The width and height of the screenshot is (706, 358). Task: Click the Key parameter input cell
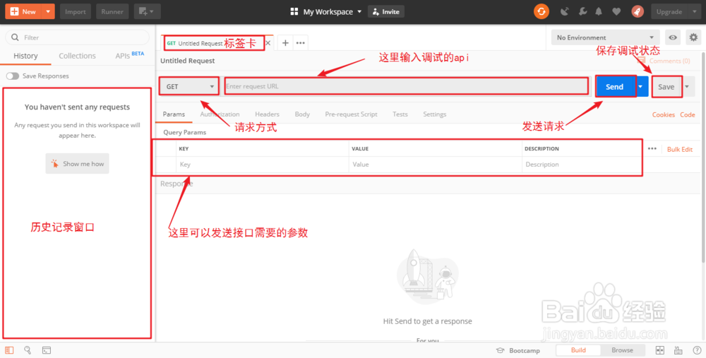[x=262, y=165]
